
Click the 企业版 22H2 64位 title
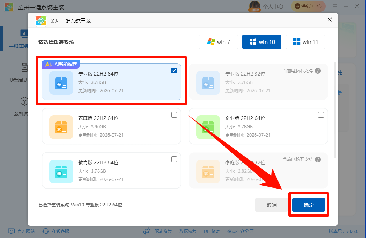245,118
